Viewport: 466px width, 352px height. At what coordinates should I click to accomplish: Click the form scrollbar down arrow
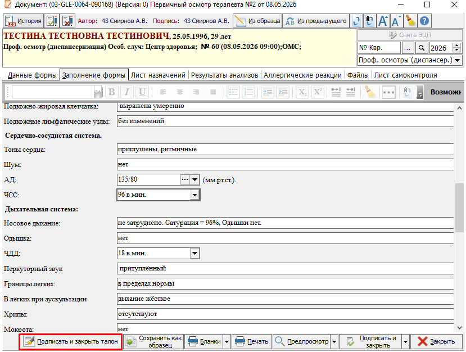459,328
